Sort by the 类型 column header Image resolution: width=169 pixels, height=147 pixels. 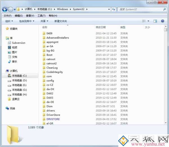click(x=123, y=27)
